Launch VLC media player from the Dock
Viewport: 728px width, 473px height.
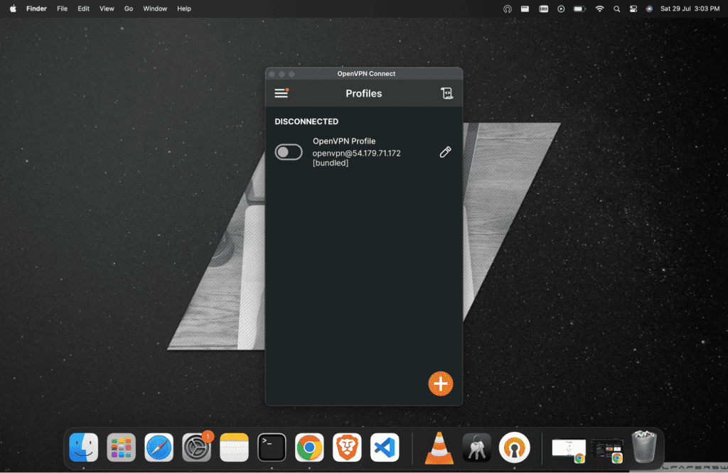pos(439,447)
